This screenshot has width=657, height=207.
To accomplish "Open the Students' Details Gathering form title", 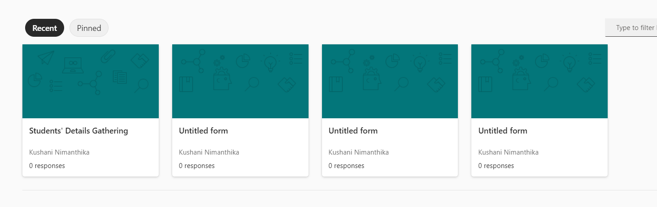I will [x=78, y=131].
